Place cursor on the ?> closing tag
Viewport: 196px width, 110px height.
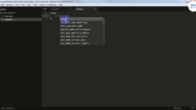(51, 19)
